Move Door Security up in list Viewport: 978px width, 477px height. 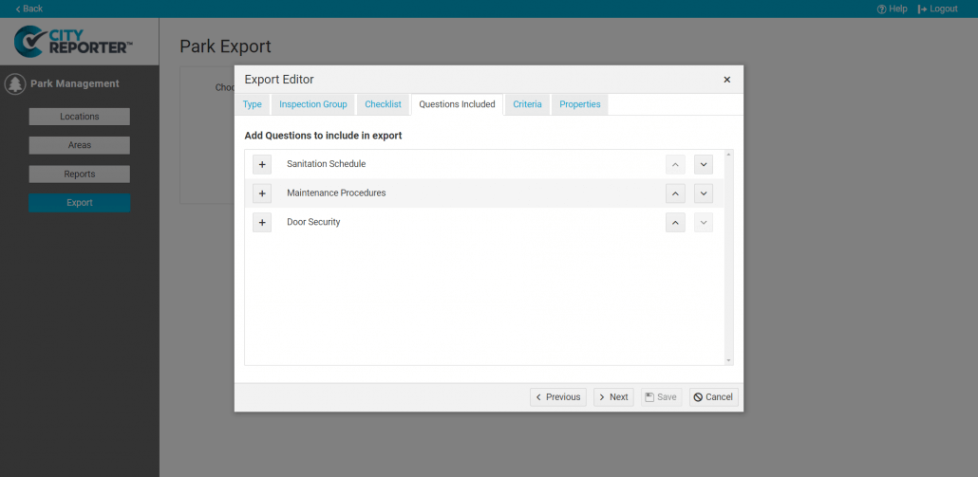coord(675,223)
